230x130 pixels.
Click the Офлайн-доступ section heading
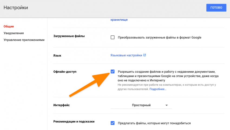65,72
